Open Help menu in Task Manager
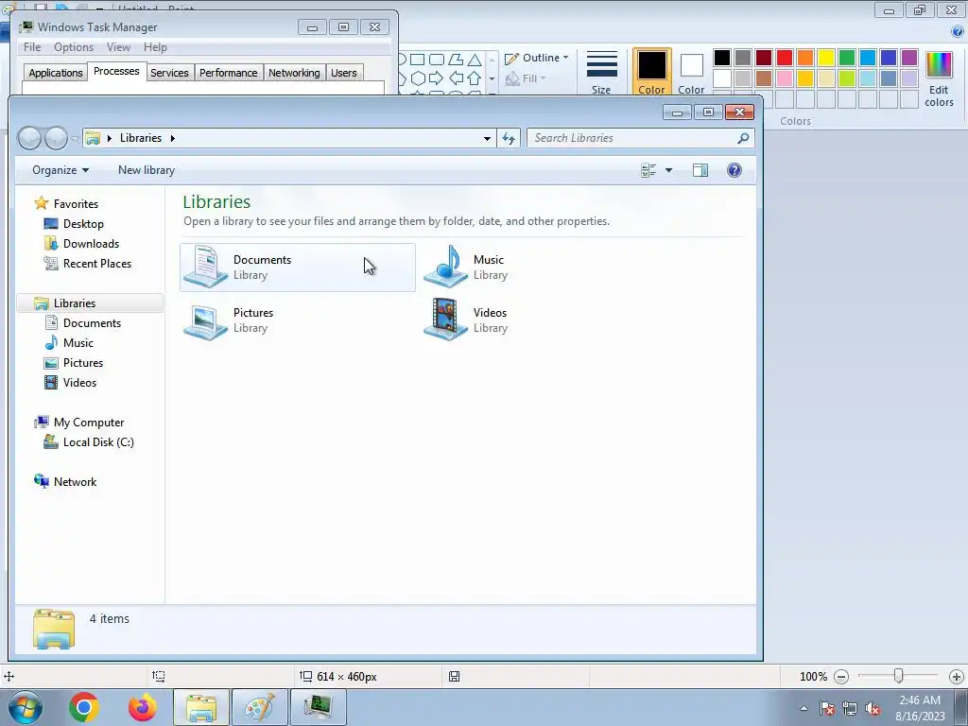This screenshot has width=968, height=726. point(156,47)
